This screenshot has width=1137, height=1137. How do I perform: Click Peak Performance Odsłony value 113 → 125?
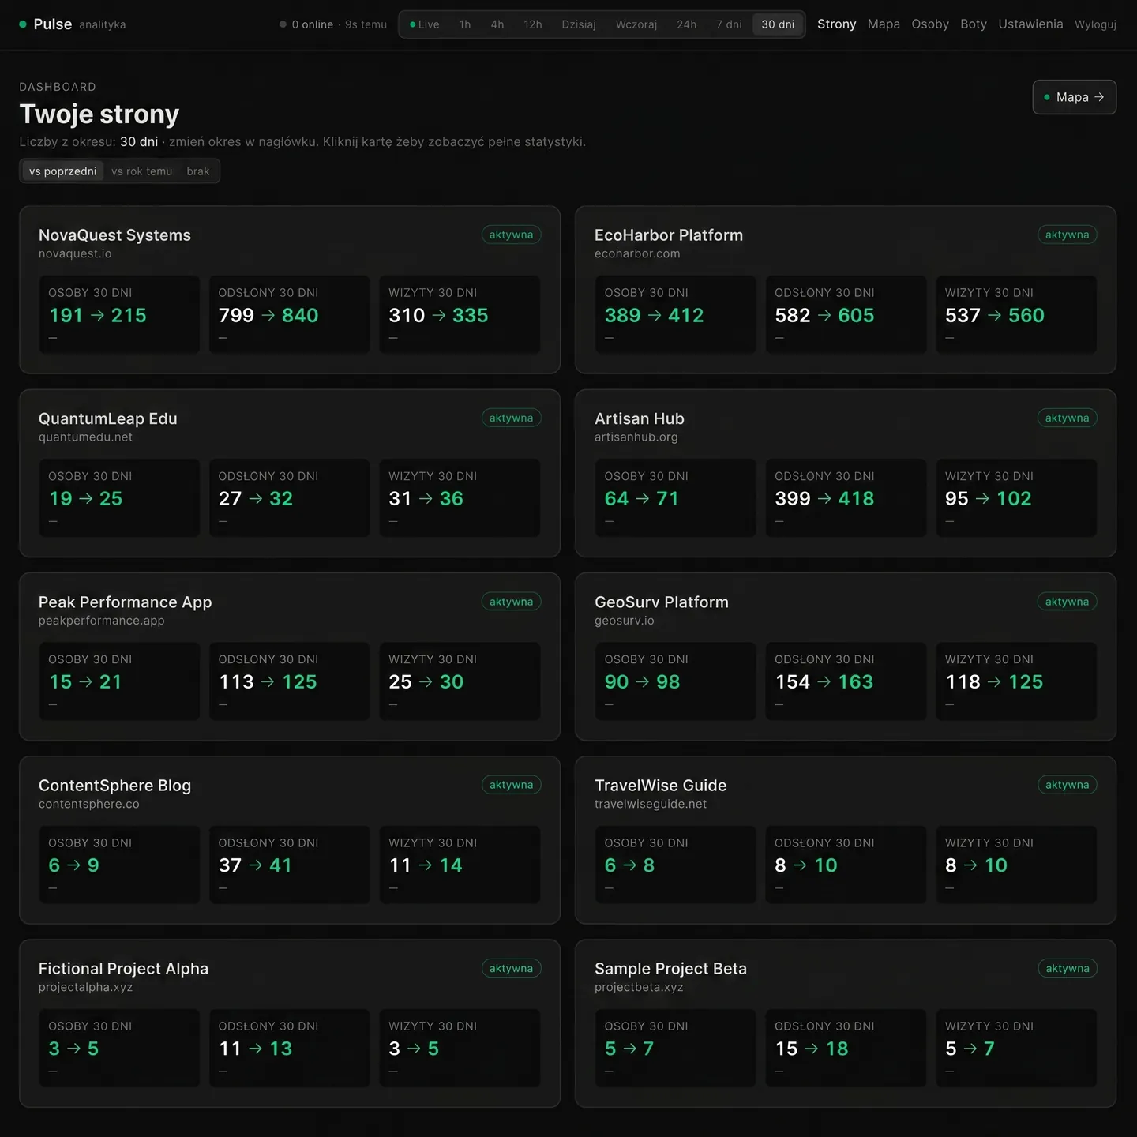click(268, 681)
